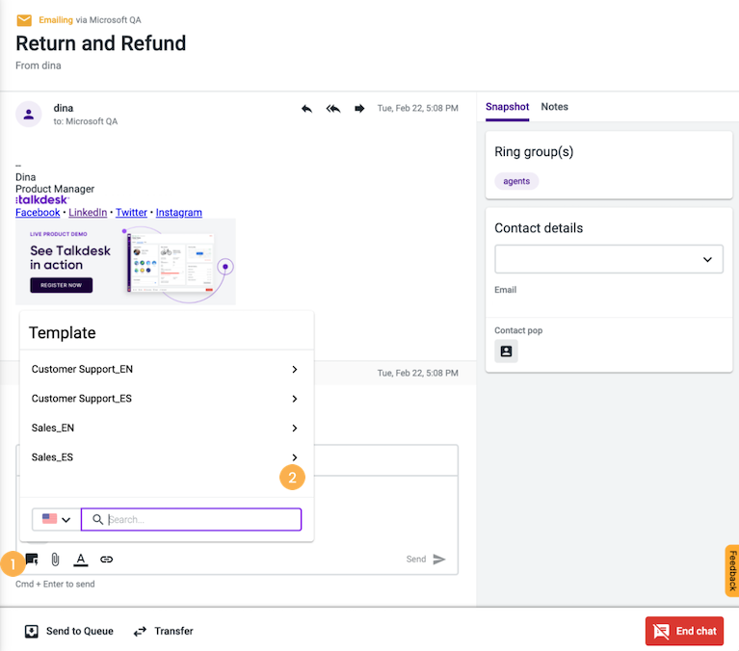
Task: Open the Instagram signature link
Action: (179, 213)
